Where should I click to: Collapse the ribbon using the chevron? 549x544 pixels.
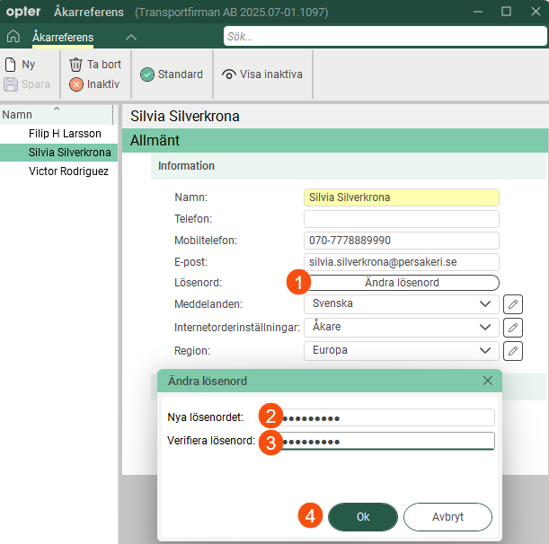coord(131,37)
